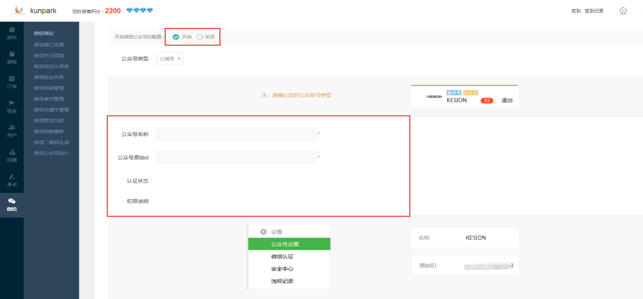Open the 招聘 sidebar section
The image size is (643, 299).
[12, 155]
